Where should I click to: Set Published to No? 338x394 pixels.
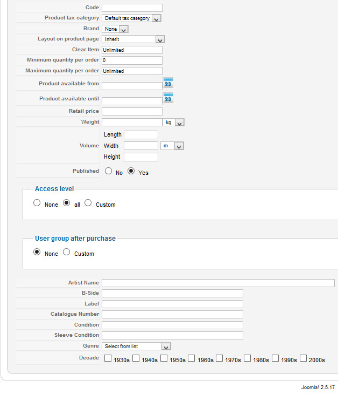click(109, 171)
